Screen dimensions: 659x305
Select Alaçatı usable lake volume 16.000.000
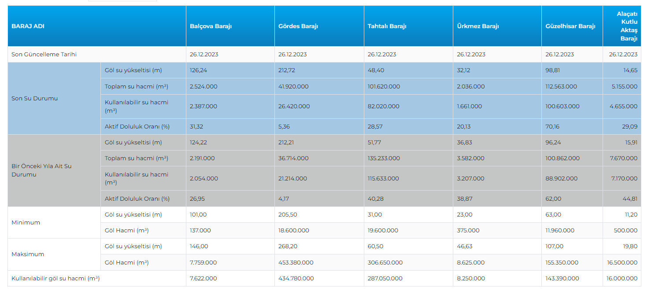coord(622,279)
